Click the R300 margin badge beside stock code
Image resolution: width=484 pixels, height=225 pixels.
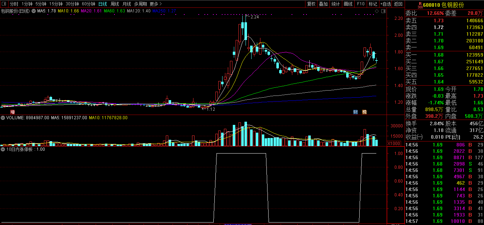click(420, 5)
